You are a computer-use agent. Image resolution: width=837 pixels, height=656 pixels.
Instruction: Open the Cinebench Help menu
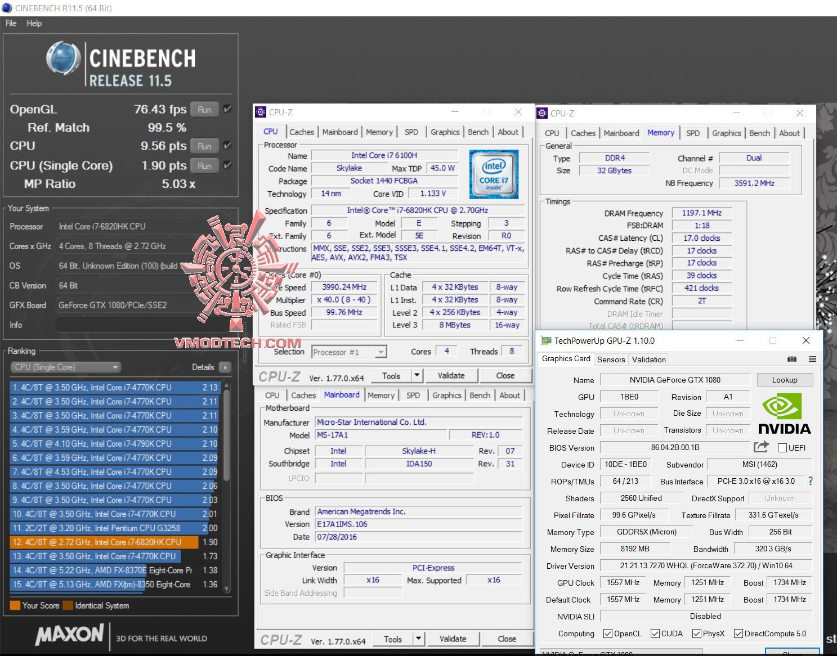coord(34,23)
